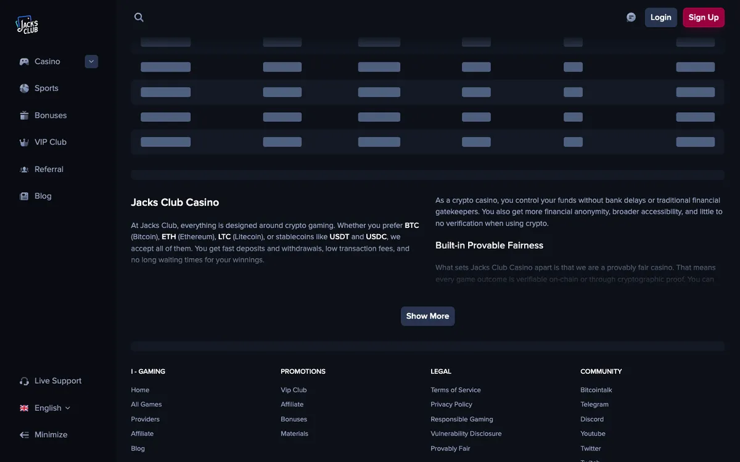Click the Blog newspaper icon
The width and height of the screenshot is (740, 462).
click(24, 196)
